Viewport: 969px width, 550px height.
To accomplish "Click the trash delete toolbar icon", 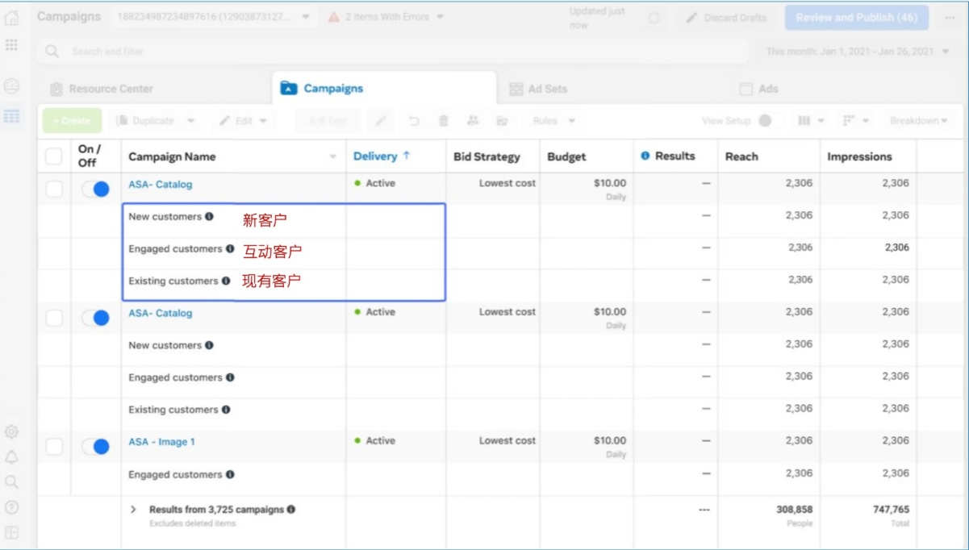I will [x=443, y=121].
